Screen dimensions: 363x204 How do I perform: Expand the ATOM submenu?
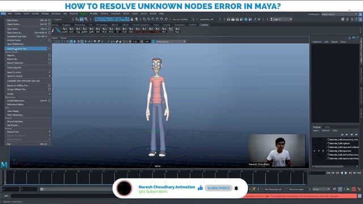[28, 94]
